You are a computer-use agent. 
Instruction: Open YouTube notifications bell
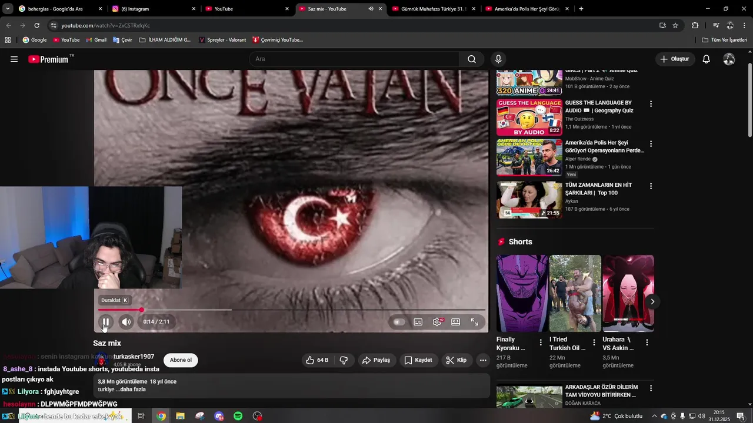707,59
